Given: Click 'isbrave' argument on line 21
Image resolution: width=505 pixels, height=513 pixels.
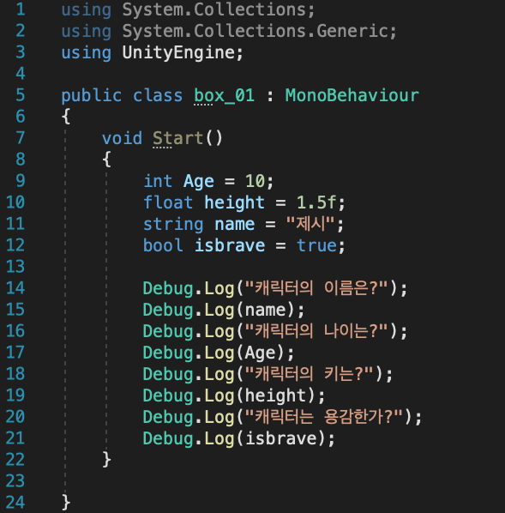Looking at the screenshot, I should point(280,438).
